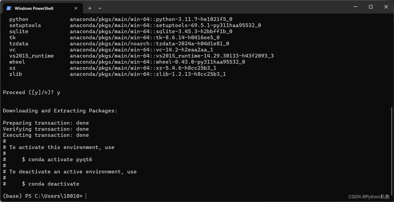The width and height of the screenshot is (394, 202).
Task: Close the Windows PowerShell tab
Action: [75, 8]
